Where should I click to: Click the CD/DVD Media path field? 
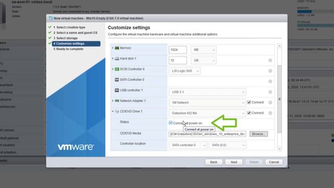click(x=208, y=134)
